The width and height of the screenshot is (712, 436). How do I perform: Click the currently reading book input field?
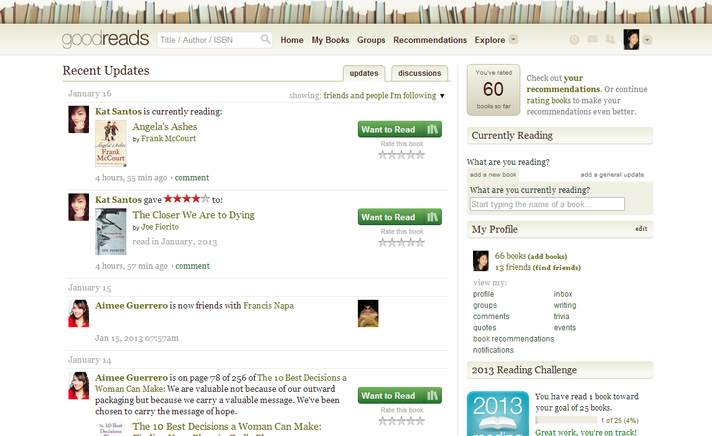547,204
